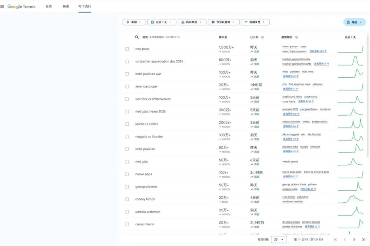Open the rows-per-page 25 dropdown
The height and width of the screenshot is (246, 370).
click(x=279, y=239)
